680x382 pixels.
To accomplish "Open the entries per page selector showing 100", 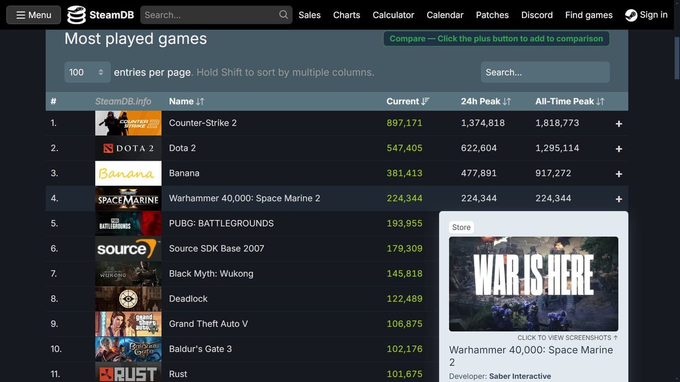I will tap(87, 72).
